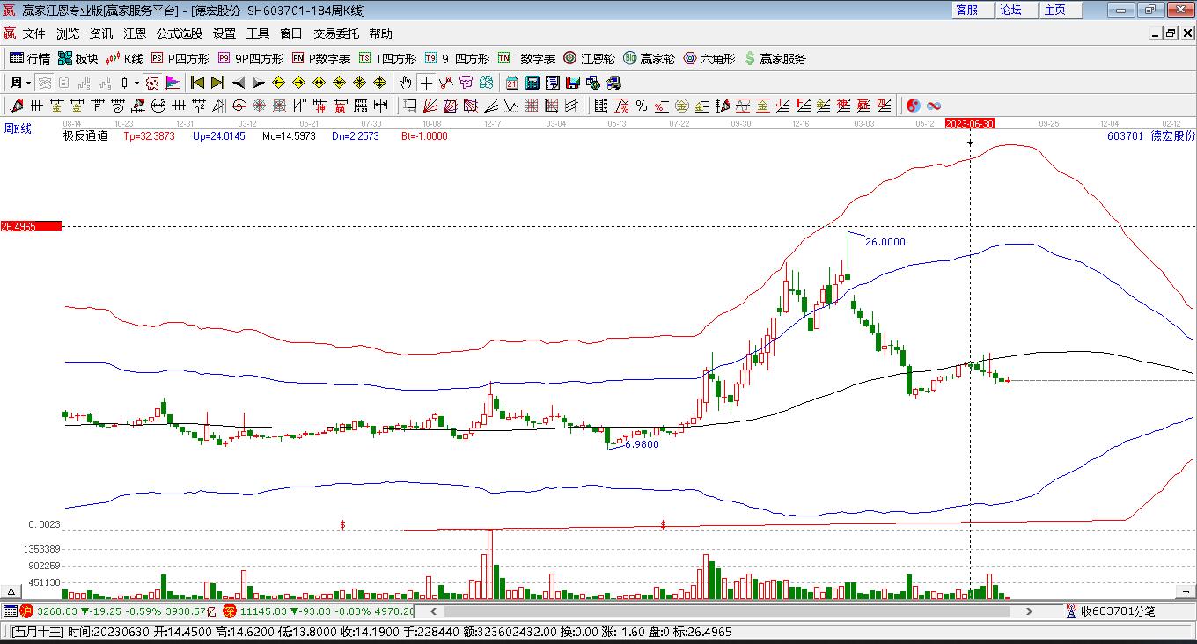
Task: Open the 交易委托 menu
Action: (336, 33)
